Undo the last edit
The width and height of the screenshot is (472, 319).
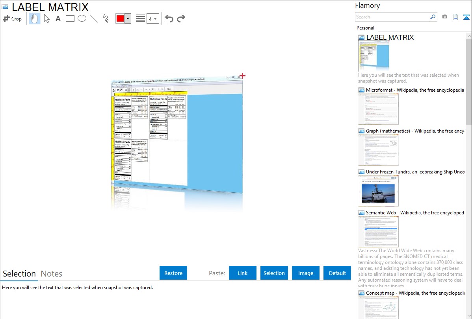(x=169, y=18)
